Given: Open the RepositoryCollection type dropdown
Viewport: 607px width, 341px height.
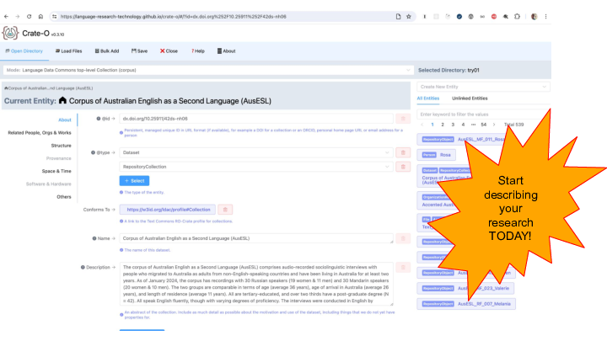Looking at the screenshot, I should 256,167.
